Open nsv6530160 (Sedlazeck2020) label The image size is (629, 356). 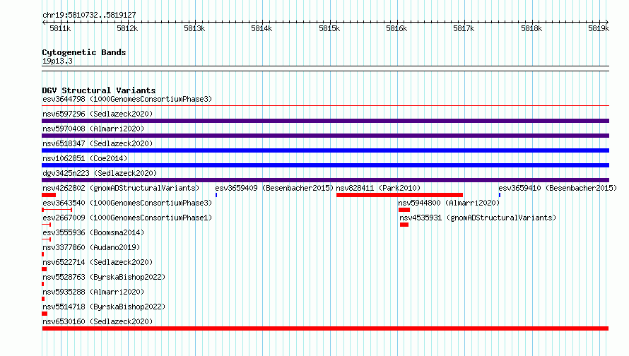click(x=98, y=321)
